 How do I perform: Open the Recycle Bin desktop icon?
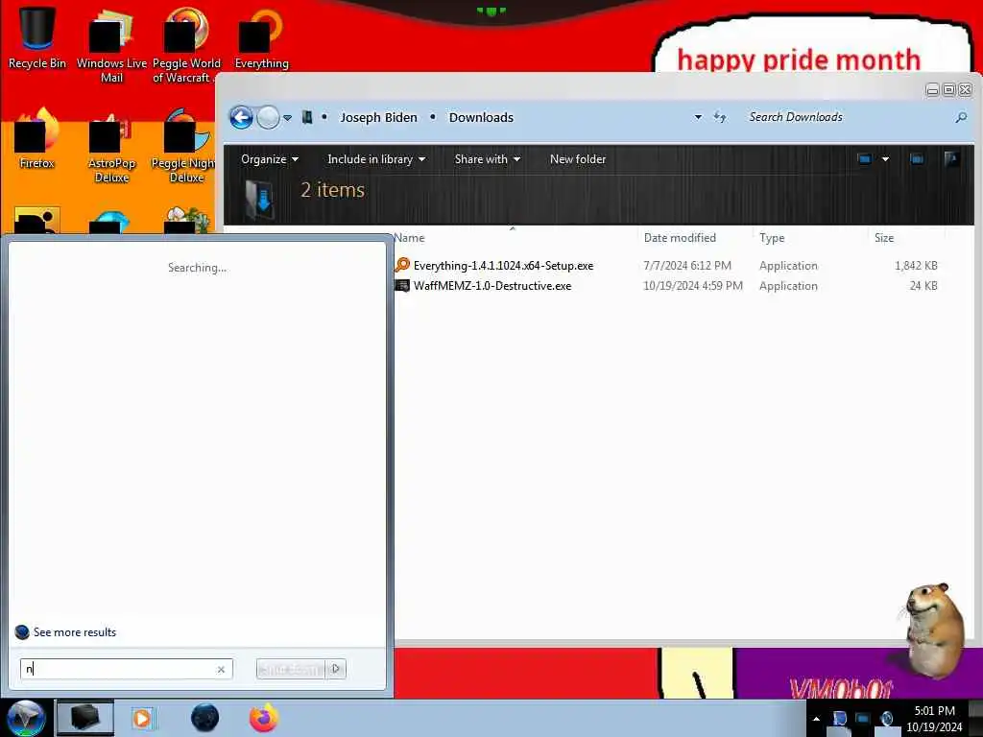pyautogui.click(x=36, y=36)
